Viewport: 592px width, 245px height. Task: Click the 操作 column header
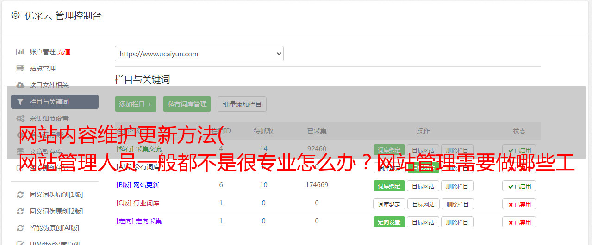[424, 131]
